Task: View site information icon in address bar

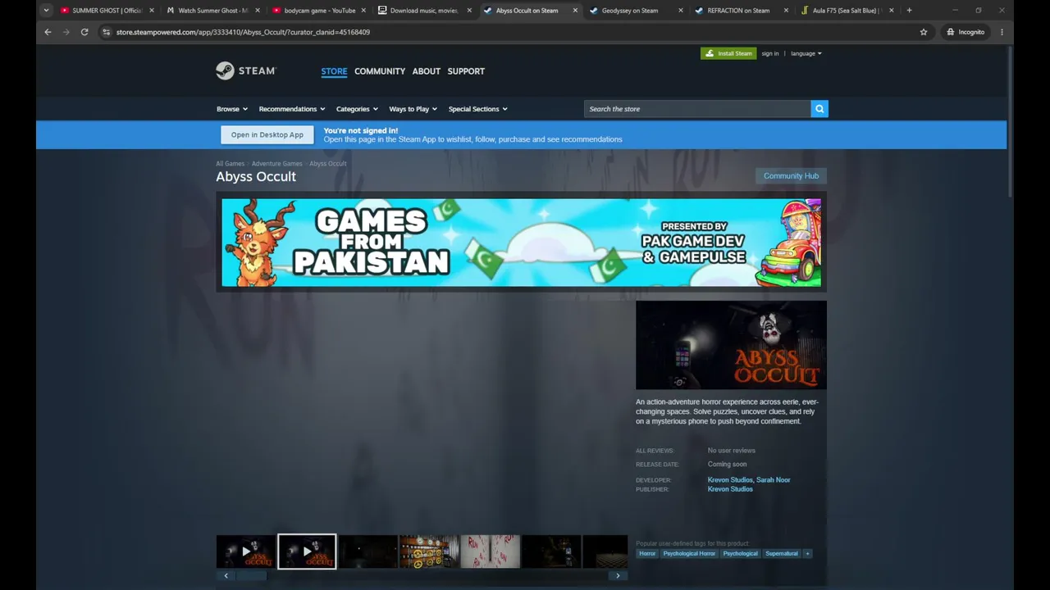Action: click(106, 32)
